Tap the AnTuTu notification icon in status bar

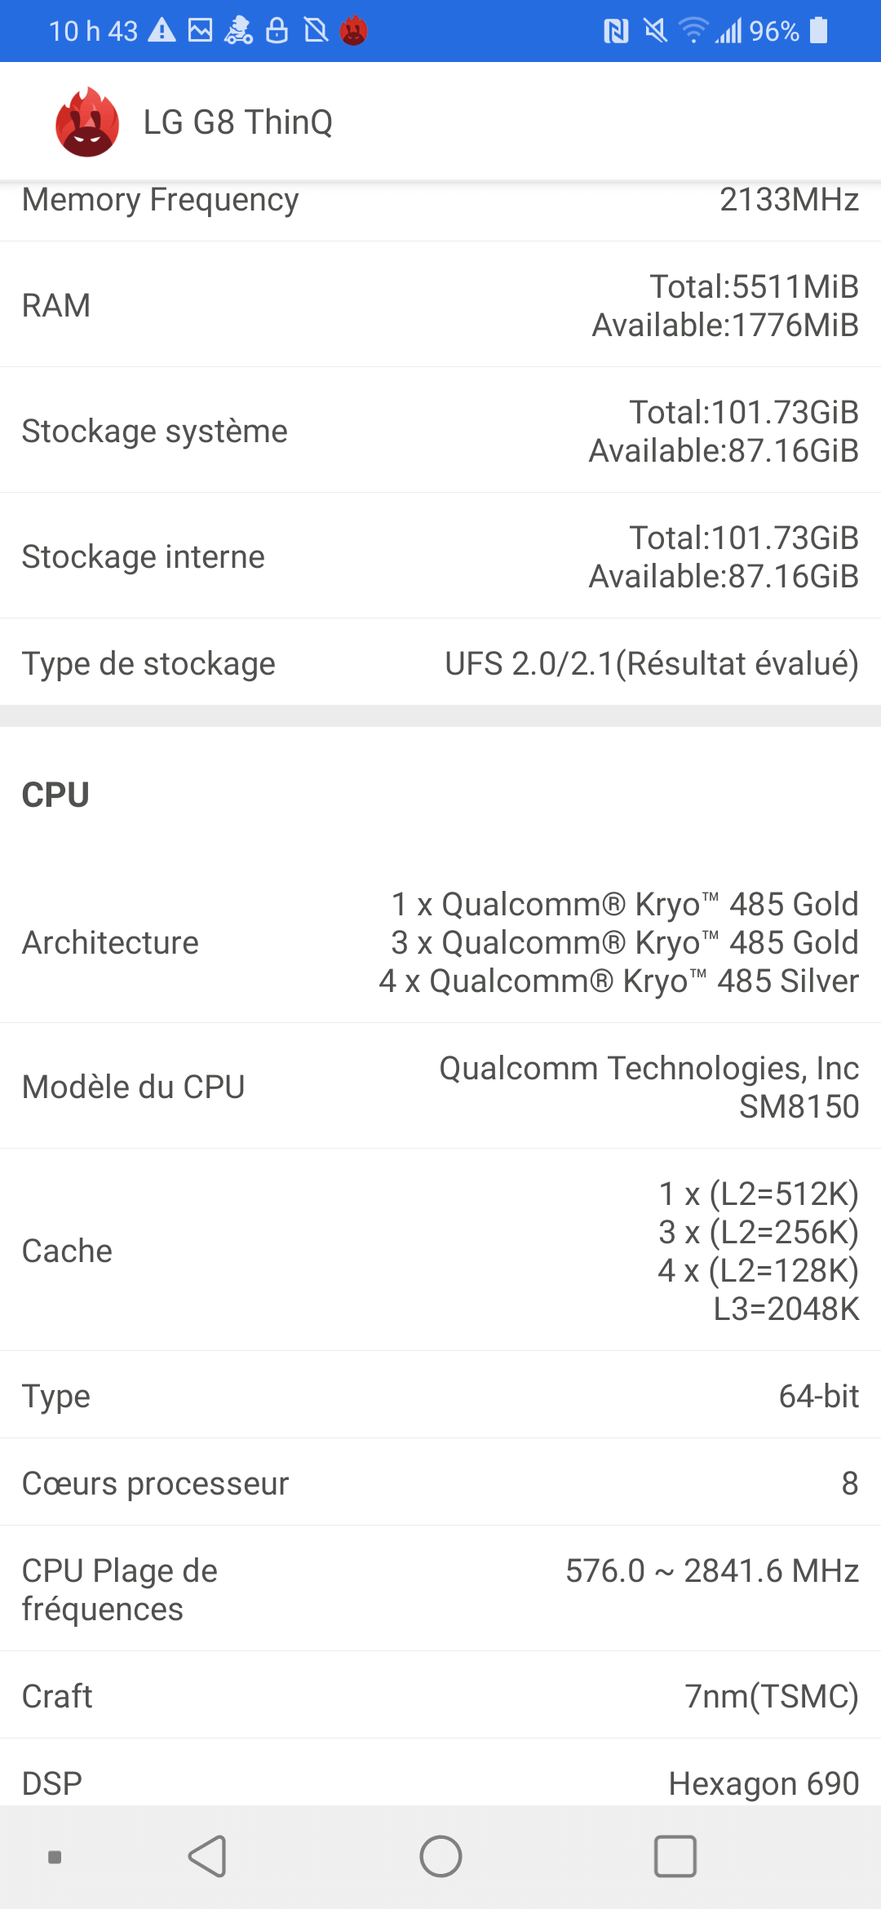point(353,31)
